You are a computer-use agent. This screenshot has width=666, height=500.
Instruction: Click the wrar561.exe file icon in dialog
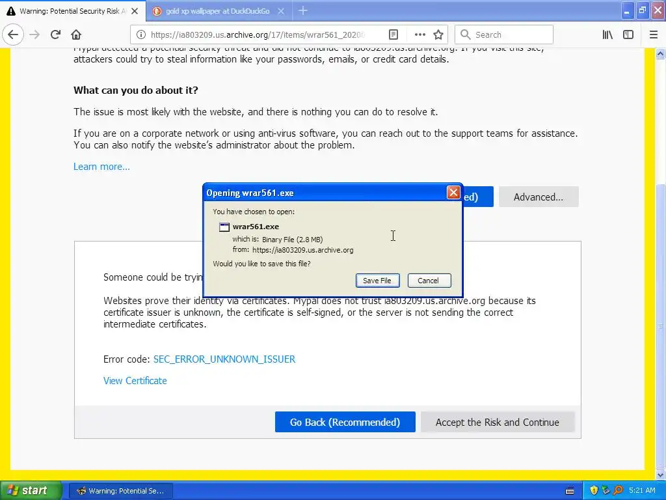pyautogui.click(x=224, y=227)
